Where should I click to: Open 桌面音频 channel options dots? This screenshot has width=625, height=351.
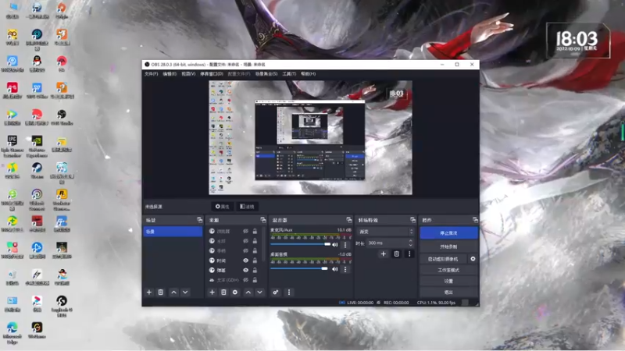pyautogui.click(x=345, y=269)
